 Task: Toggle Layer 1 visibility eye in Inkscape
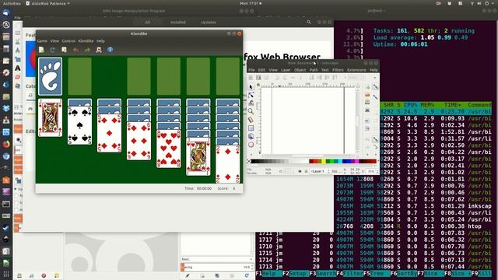[x=300, y=171]
